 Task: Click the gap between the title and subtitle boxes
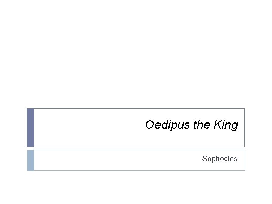[136, 148]
